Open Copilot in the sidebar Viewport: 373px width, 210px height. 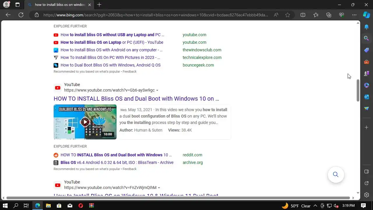[x=367, y=15]
